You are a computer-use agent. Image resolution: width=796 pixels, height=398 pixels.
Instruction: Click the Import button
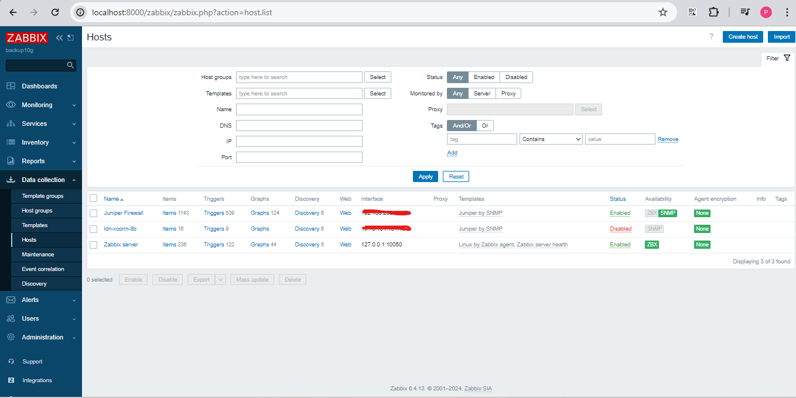[x=781, y=37]
